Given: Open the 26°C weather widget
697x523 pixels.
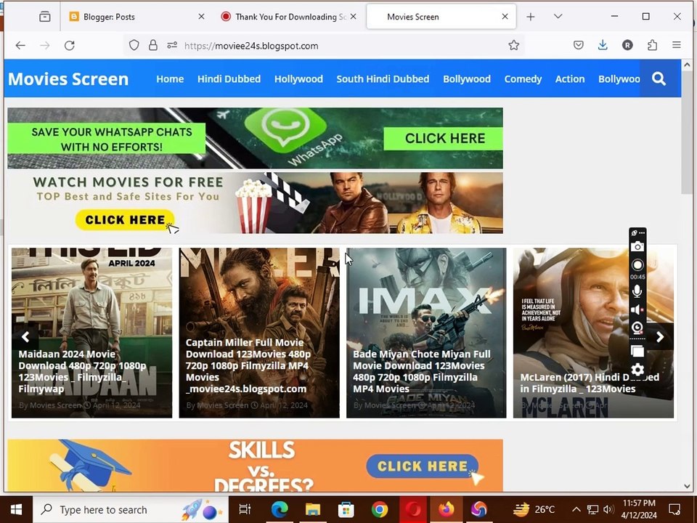Looking at the screenshot, I should coord(534,510).
